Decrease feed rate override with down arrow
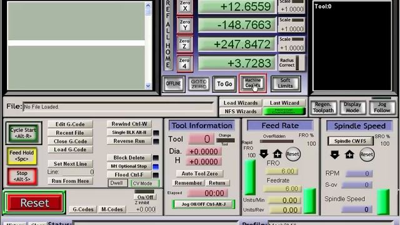The width and height of the screenshot is (400, 225). click(x=264, y=154)
